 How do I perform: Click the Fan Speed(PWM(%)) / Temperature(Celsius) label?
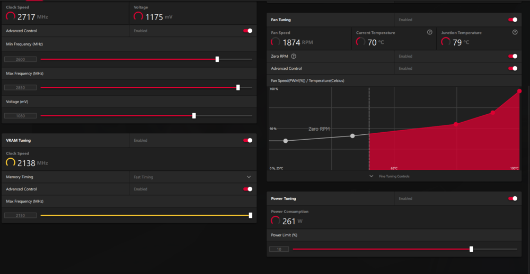click(307, 80)
